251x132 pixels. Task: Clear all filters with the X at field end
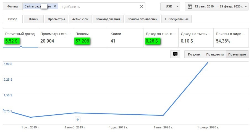coord(142,6)
